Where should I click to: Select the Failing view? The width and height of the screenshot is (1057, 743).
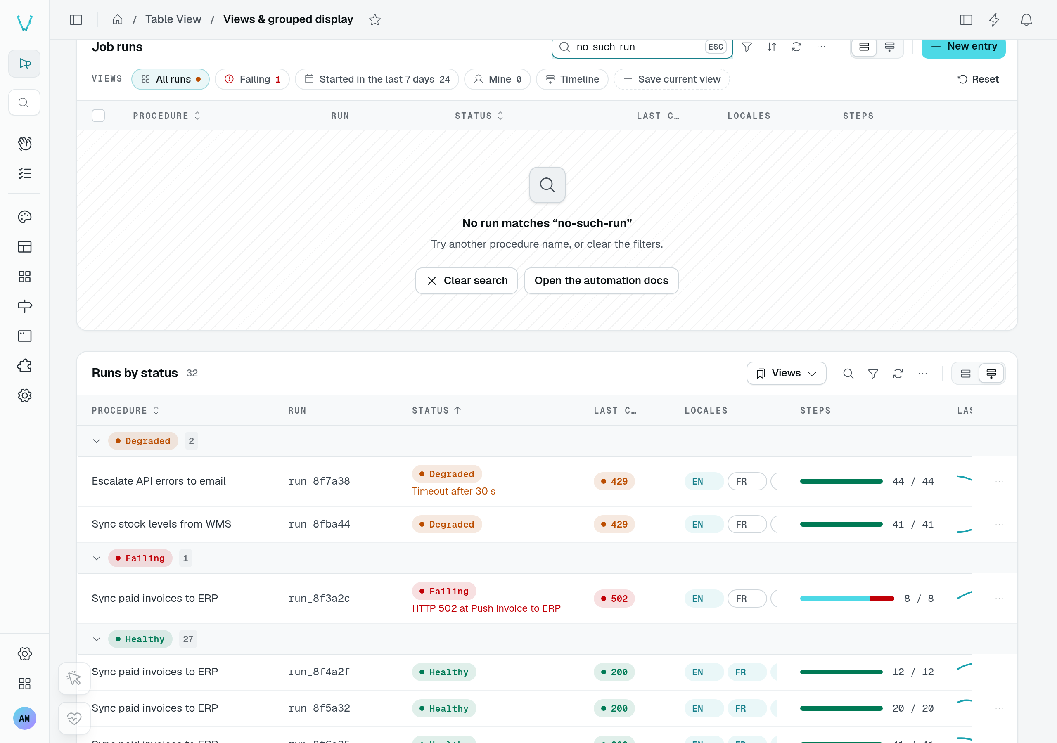tap(252, 79)
